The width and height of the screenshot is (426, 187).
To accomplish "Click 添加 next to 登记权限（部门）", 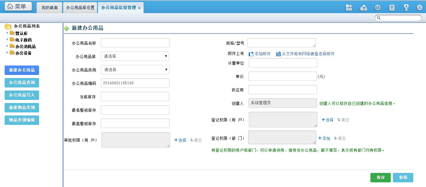I will [324, 138].
